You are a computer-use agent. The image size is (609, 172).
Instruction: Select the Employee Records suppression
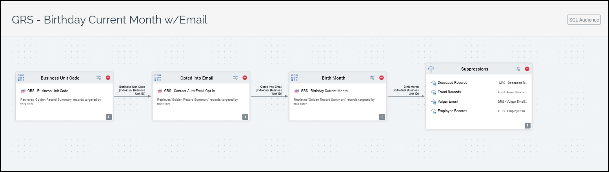coord(452,111)
